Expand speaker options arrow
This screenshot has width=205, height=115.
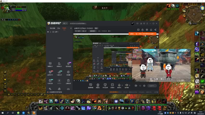[x=130, y=85]
